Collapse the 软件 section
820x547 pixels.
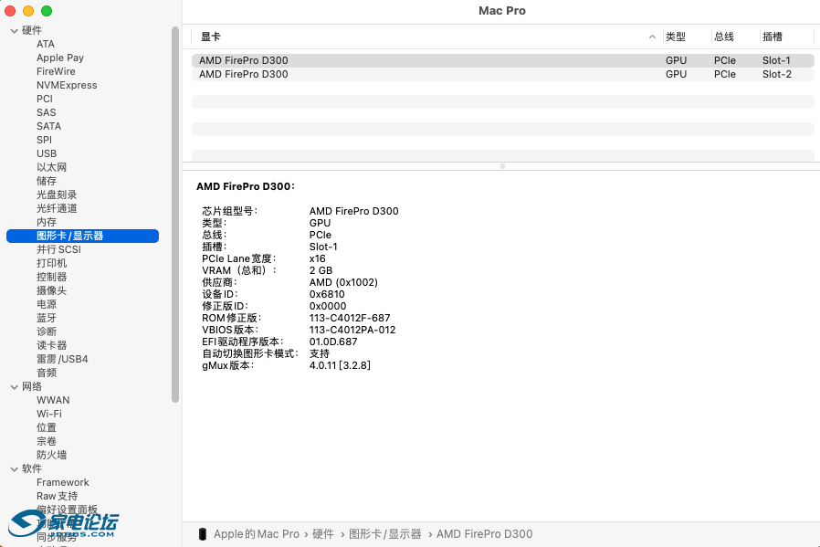14,469
